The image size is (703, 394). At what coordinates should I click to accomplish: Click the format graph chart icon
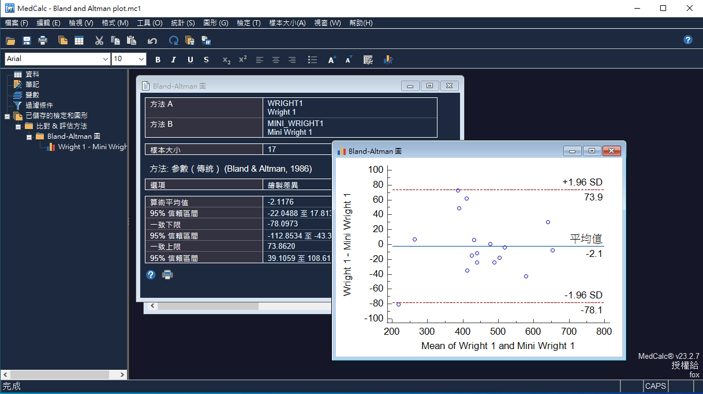[388, 59]
